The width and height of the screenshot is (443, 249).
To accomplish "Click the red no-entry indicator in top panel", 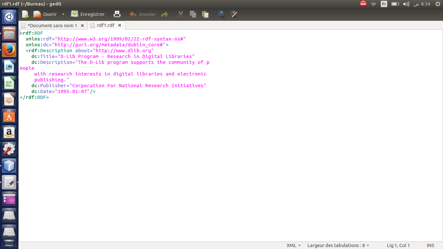I will 363,4.
